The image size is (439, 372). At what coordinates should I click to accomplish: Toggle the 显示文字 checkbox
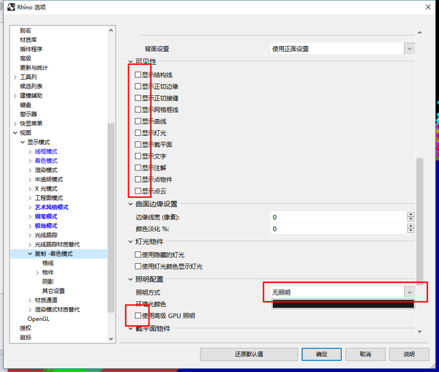138,156
